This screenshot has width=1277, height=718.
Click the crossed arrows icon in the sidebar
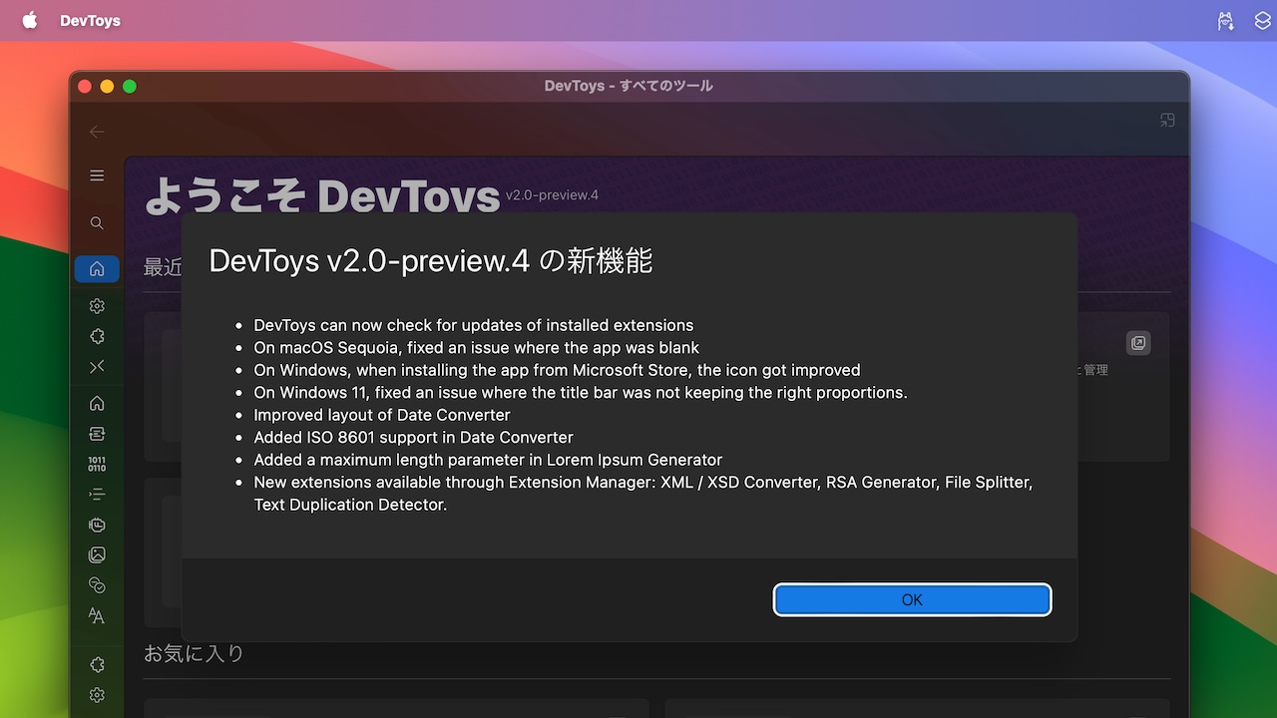[97, 367]
